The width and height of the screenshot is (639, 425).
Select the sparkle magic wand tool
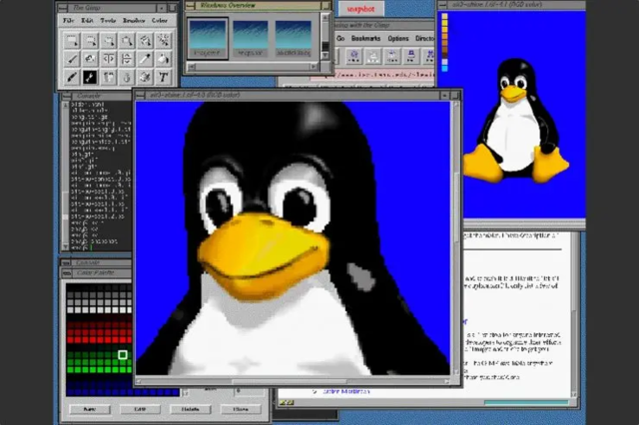point(163,41)
